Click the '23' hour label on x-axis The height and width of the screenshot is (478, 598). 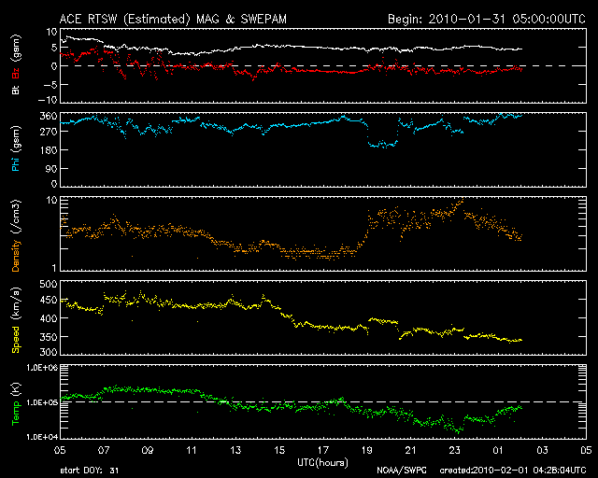point(455,450)
